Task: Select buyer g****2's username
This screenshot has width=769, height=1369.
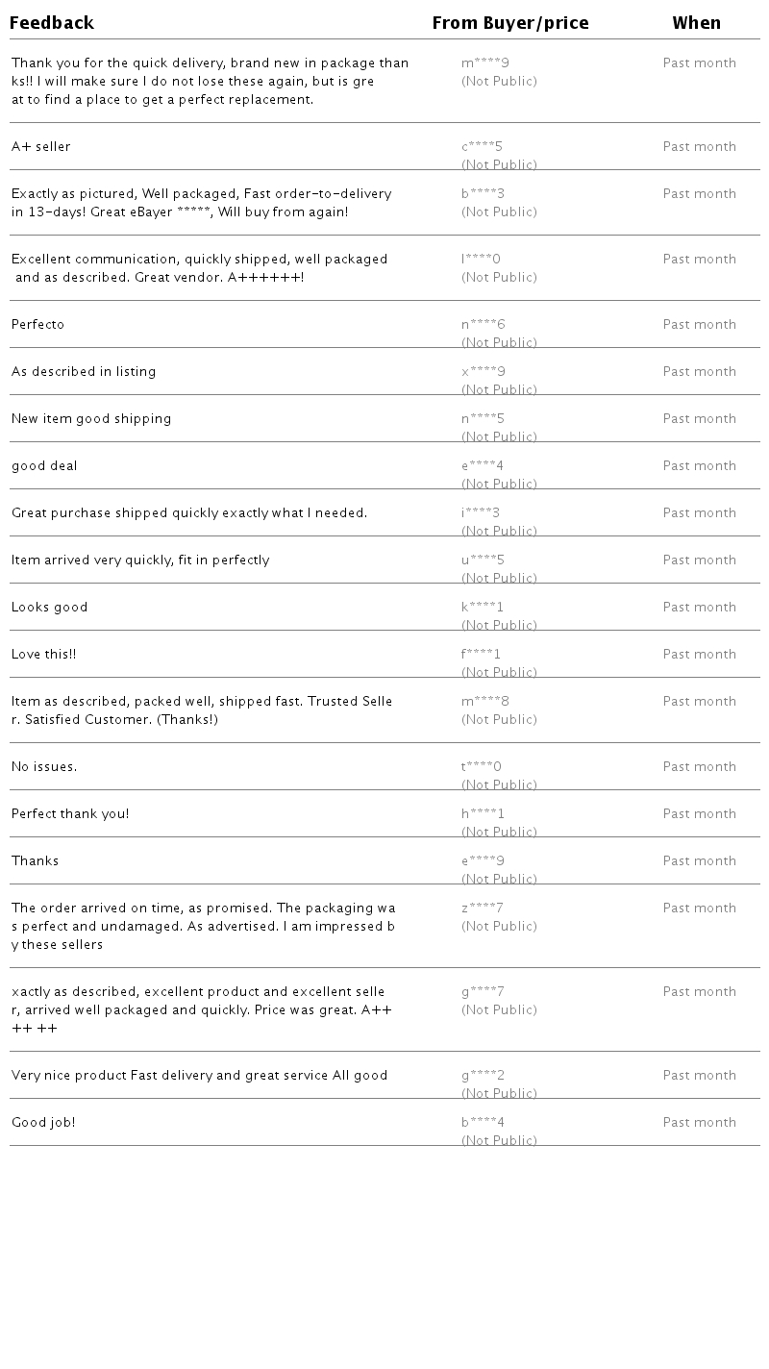Action: (x=483, y=1076)
